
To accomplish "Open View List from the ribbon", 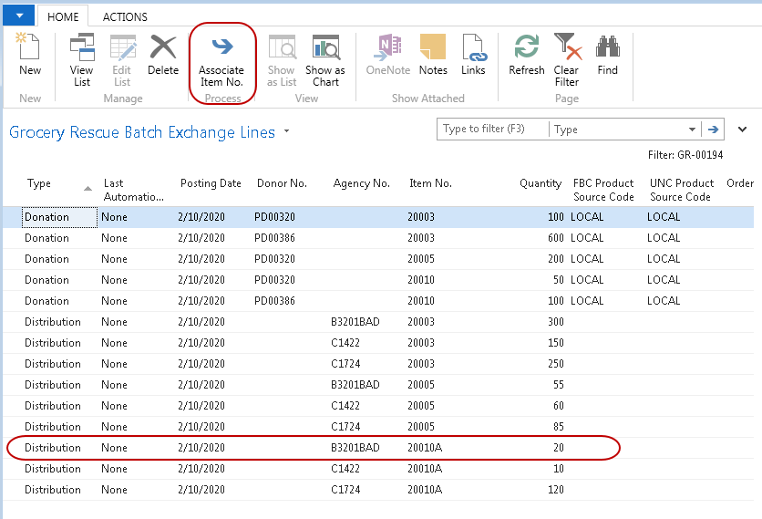I will coord(82,59).
